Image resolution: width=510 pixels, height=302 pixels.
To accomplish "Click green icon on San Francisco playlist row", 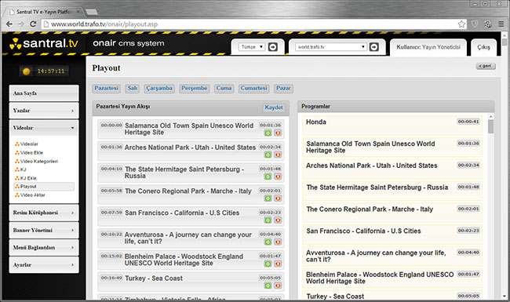I will pos(268,220).
